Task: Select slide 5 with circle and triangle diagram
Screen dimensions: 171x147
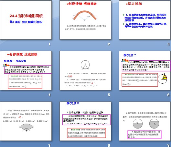Action: pos(85,71)
